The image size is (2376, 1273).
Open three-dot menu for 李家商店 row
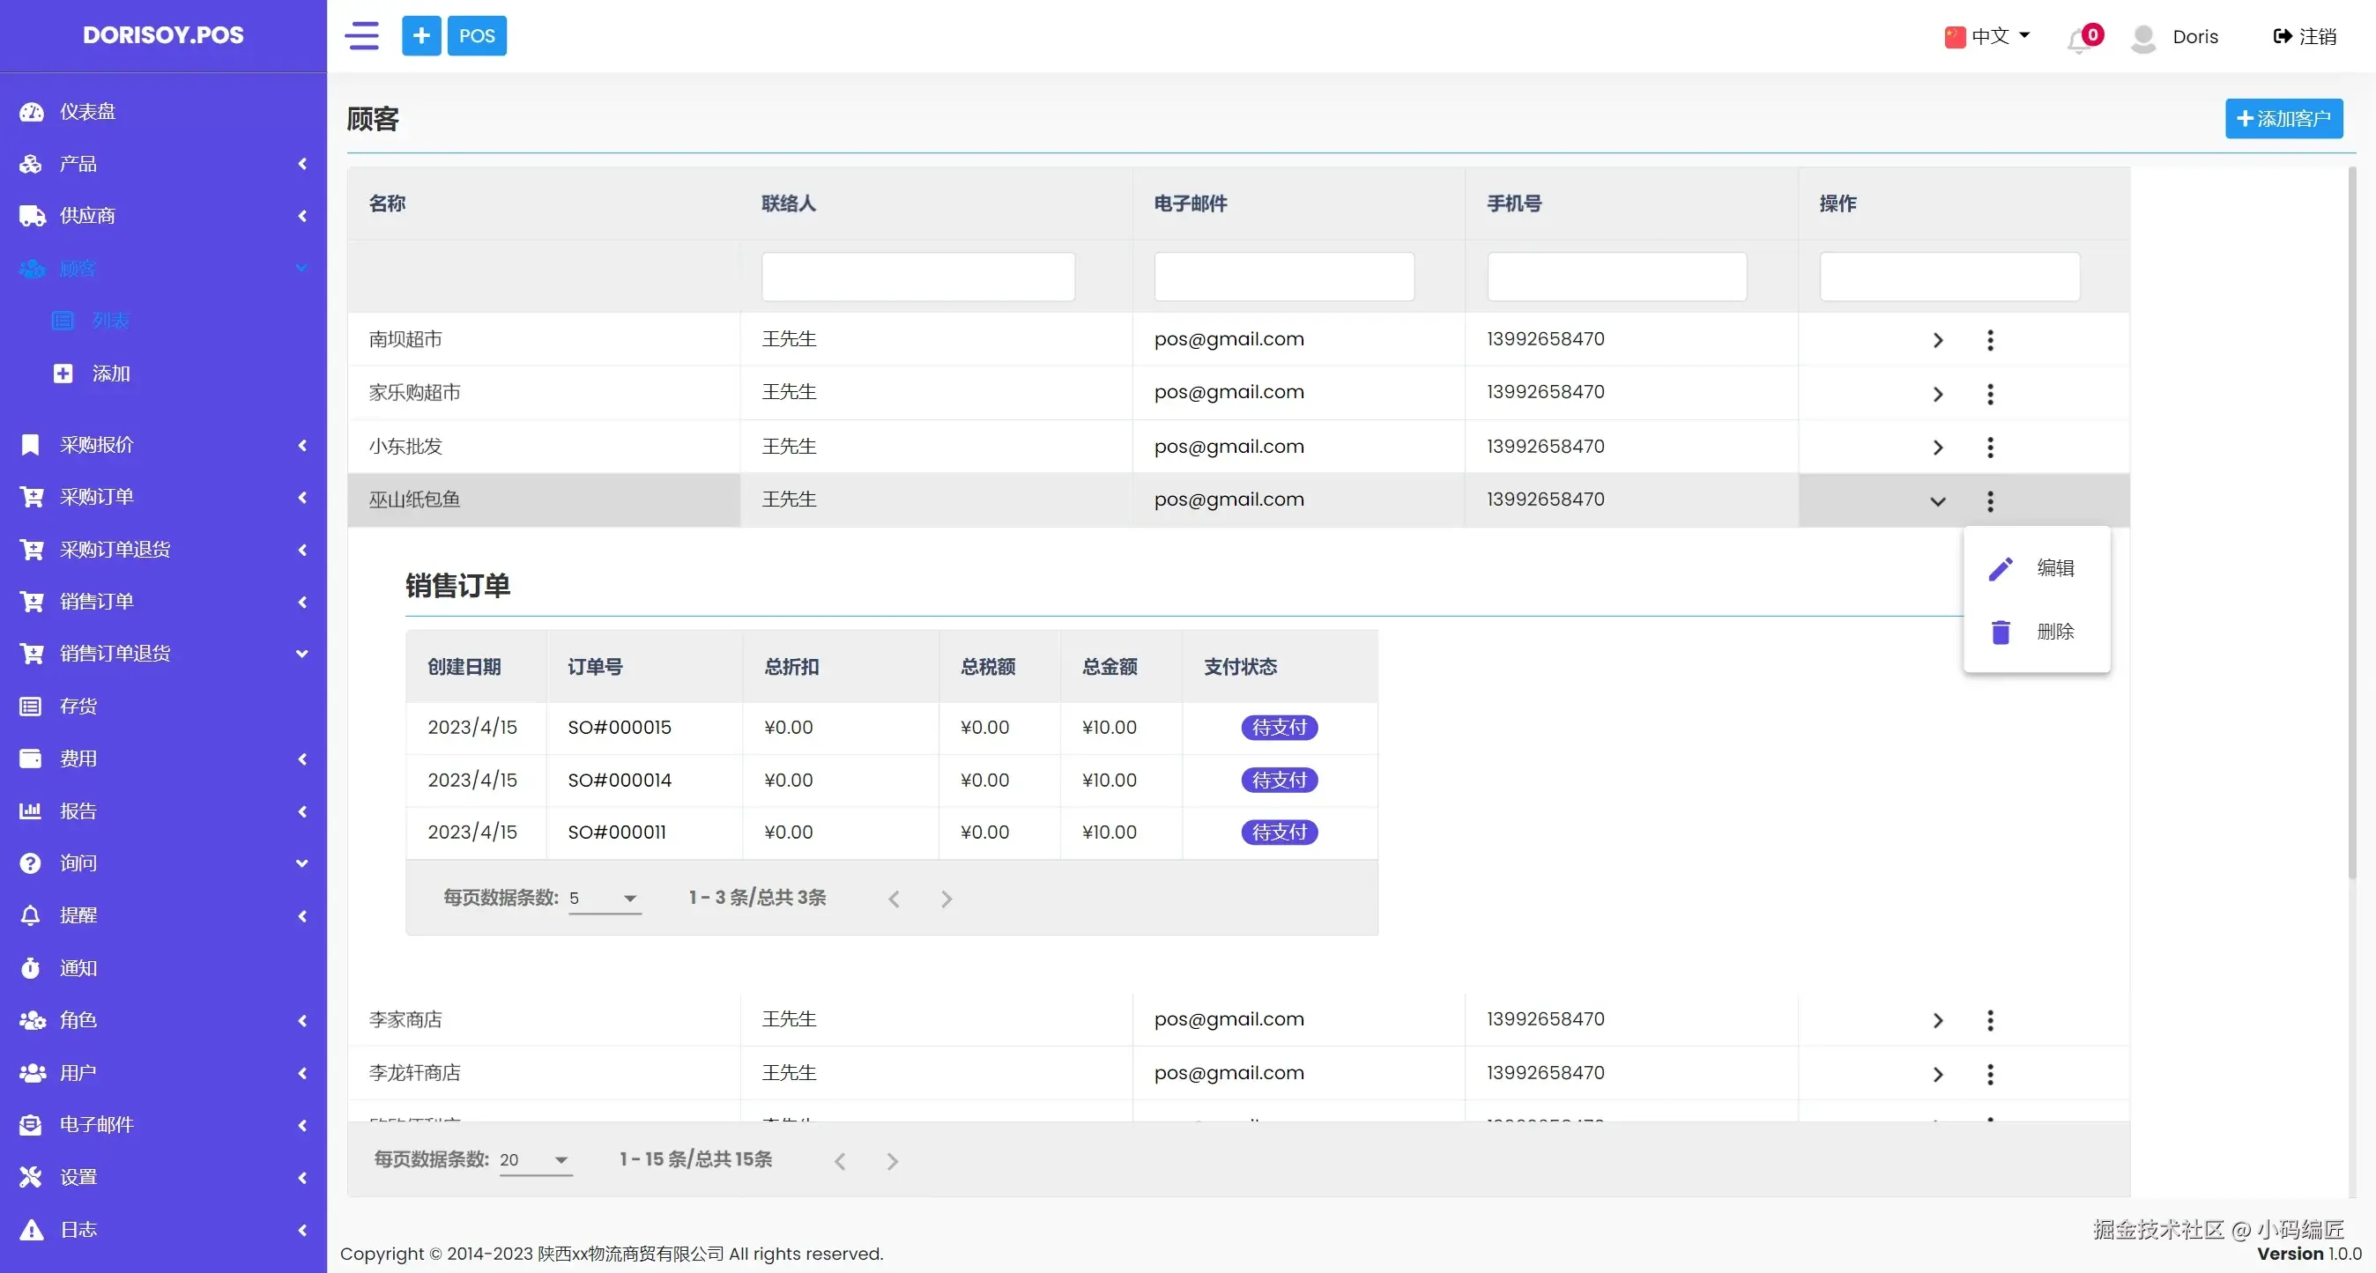click(x=1989, y=1020)
